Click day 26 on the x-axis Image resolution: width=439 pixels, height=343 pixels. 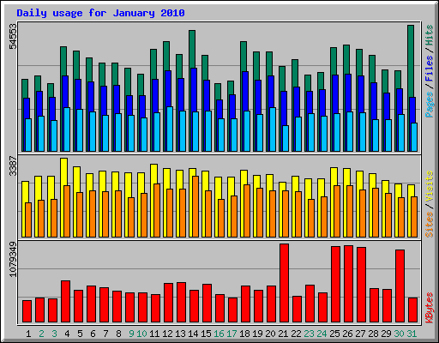[x=347, y=334]
